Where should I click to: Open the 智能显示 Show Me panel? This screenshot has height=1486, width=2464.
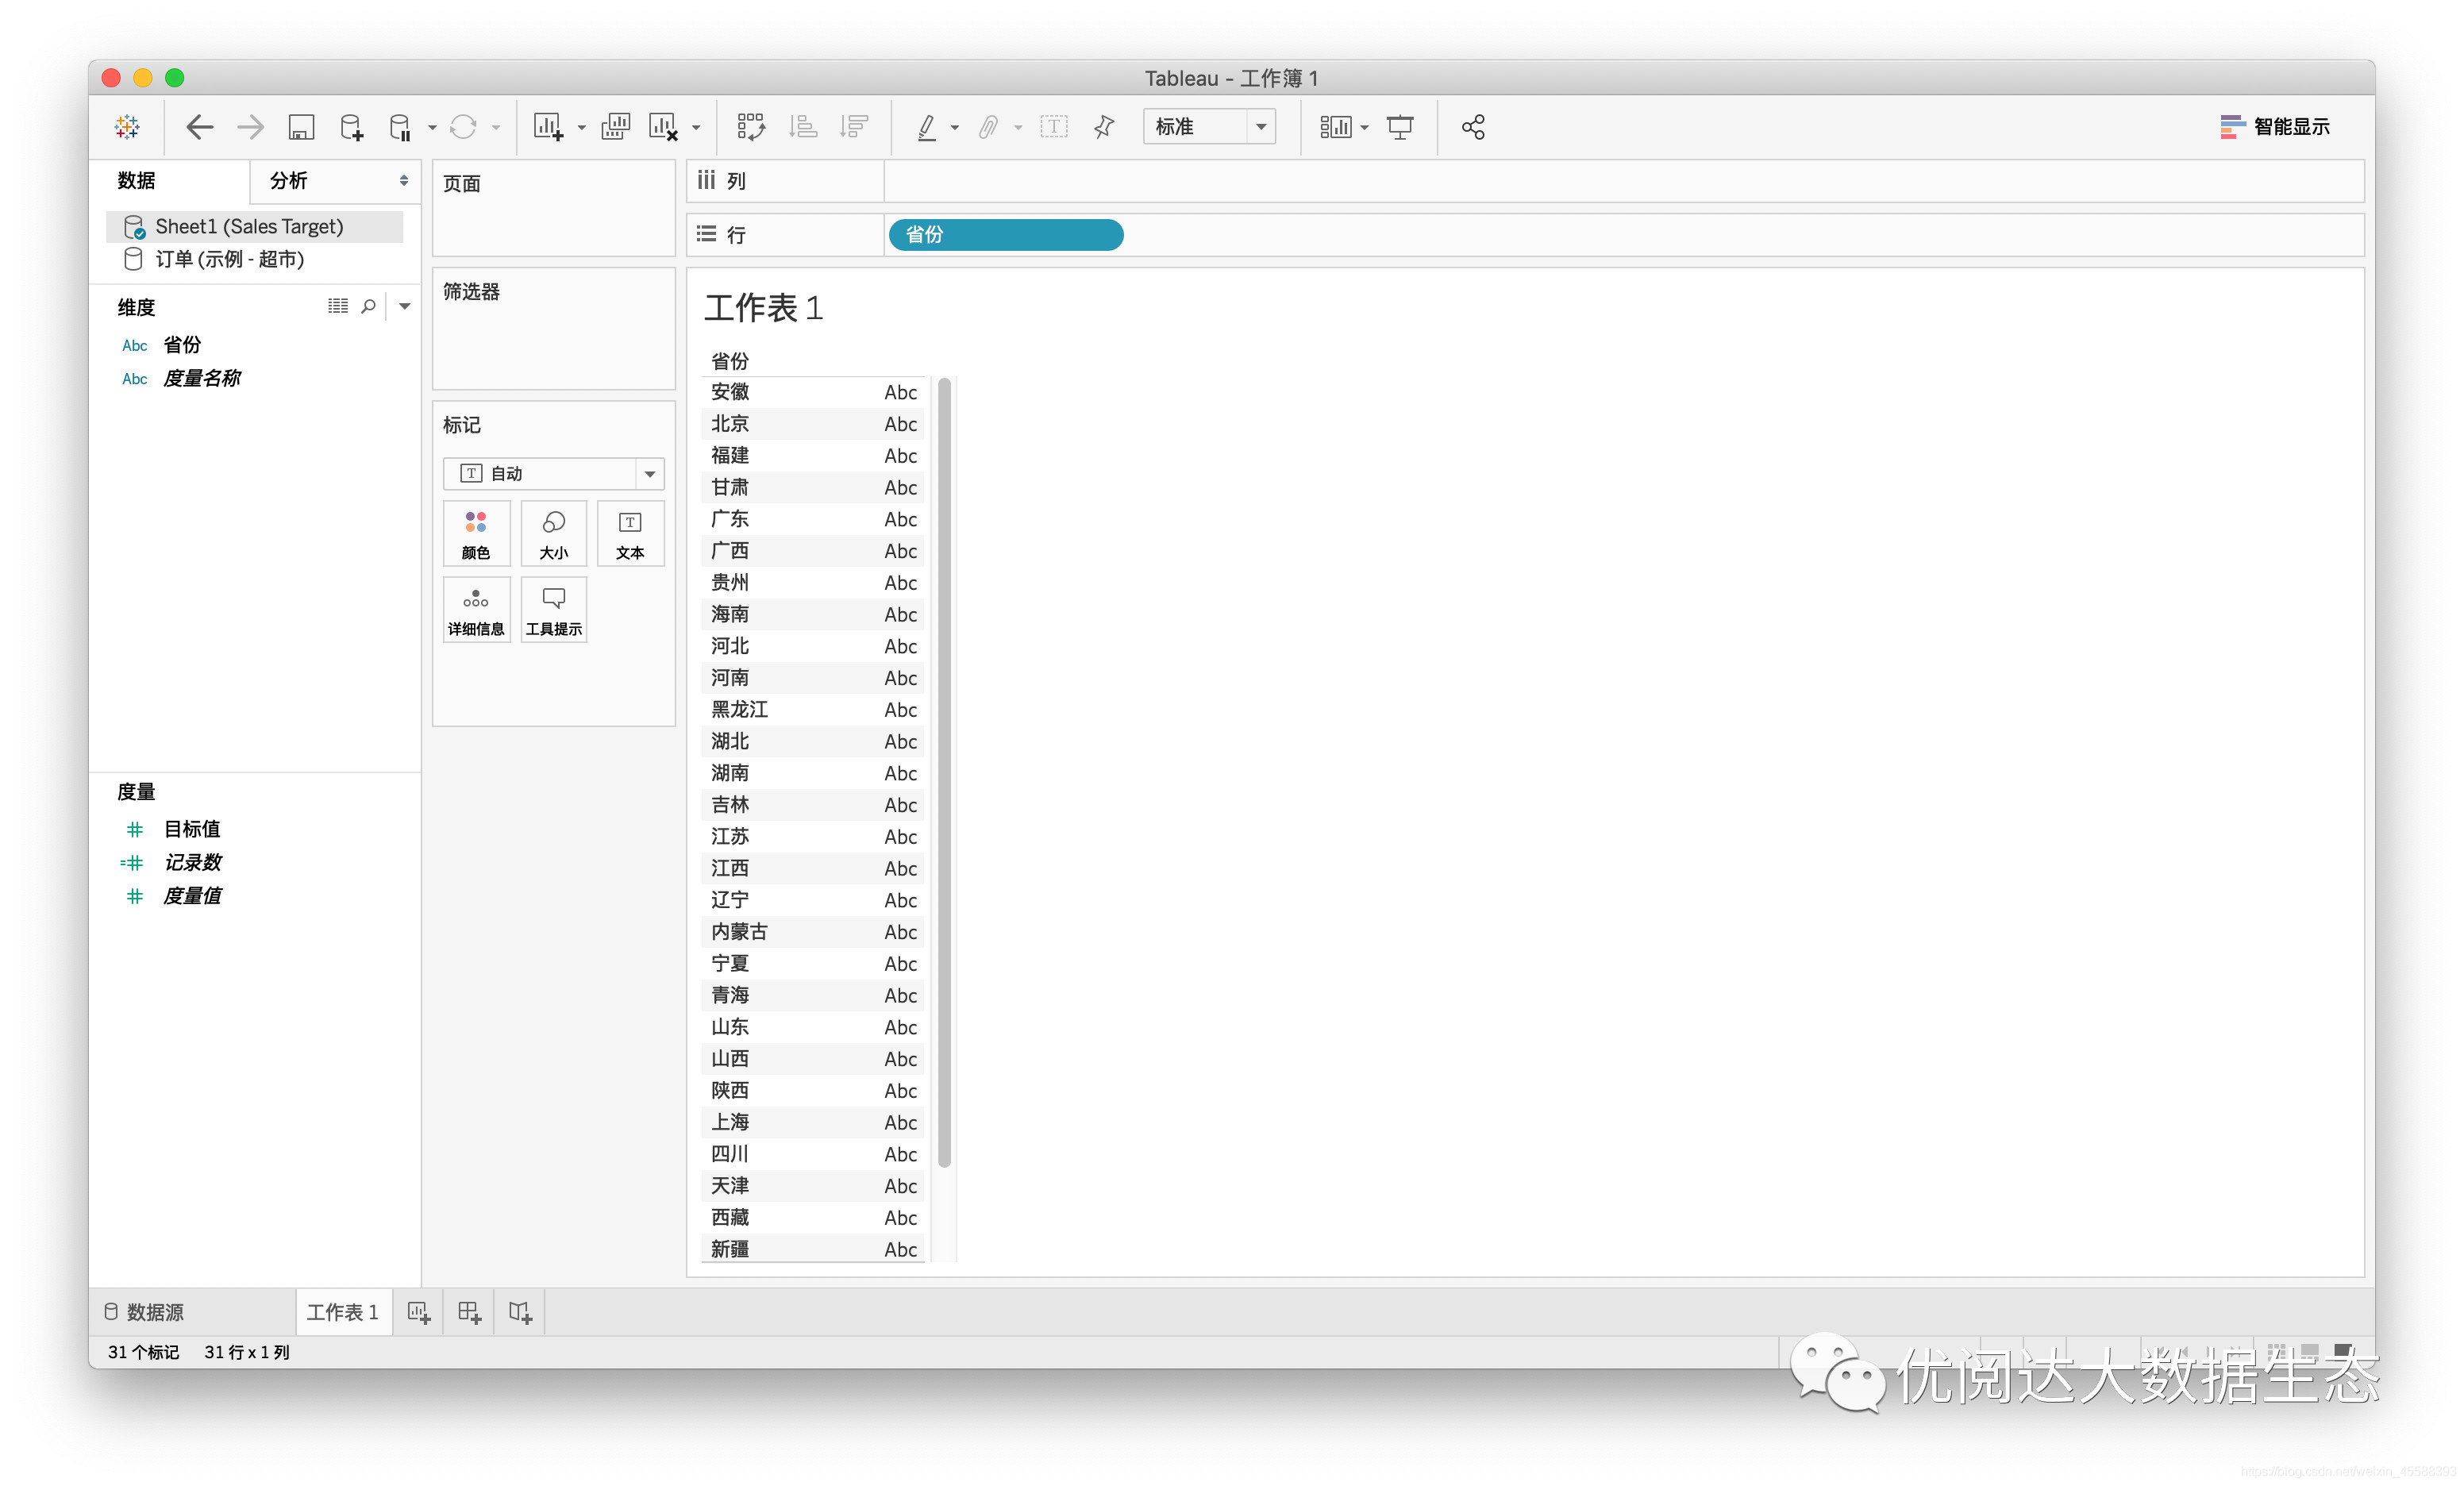tap(2275, 127)
